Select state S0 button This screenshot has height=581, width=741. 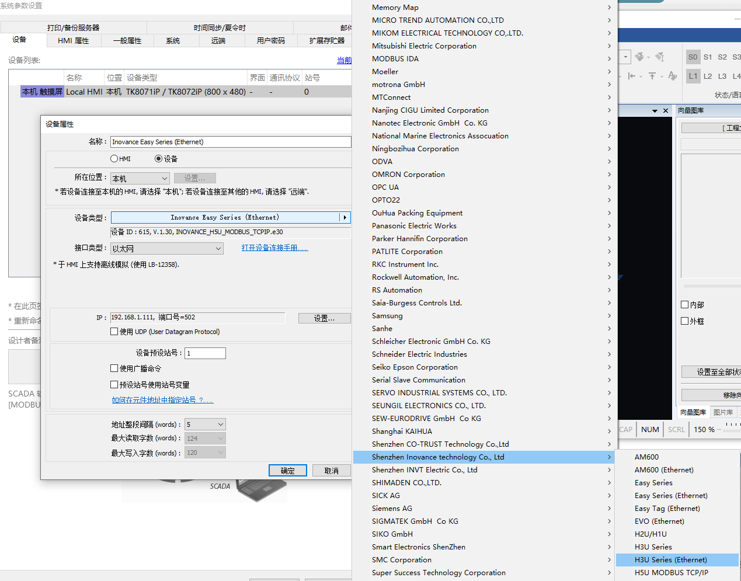pos(693,57)
